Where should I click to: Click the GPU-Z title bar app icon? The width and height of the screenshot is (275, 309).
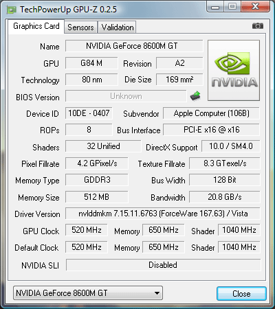tap(12, 10)
